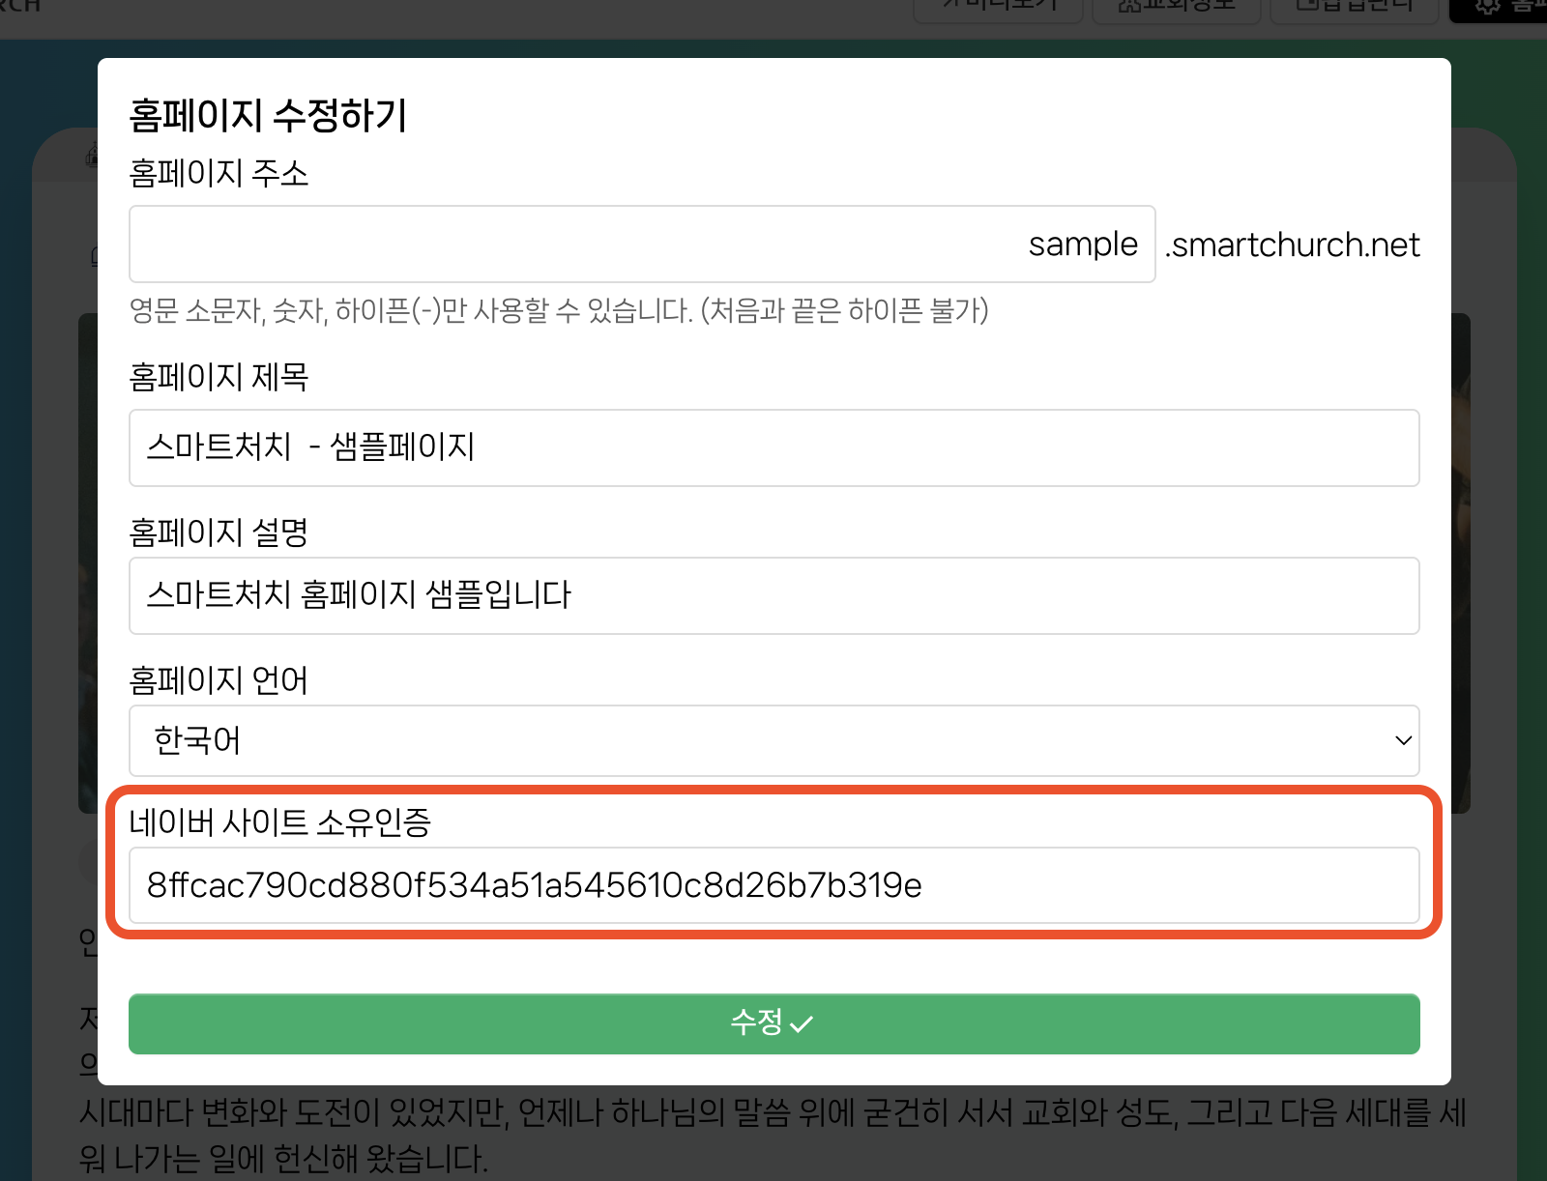Click the 홈페이지 제목 label
The image size is (1547, 1181).
219,377
